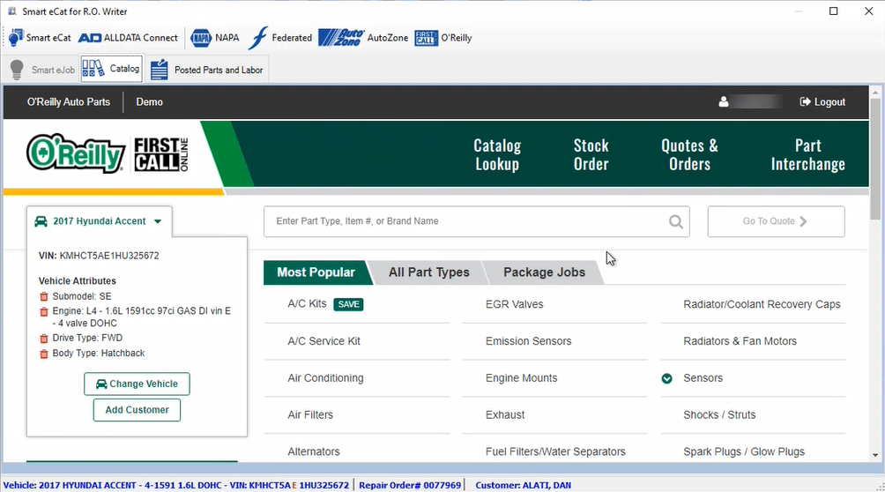885x492 pixels.
Task: Click the SAVE badge next to A/C Kits
Action: pos(348,304)
